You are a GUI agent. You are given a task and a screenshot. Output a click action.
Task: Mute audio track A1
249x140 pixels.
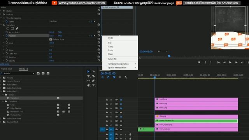pos(121,135)
